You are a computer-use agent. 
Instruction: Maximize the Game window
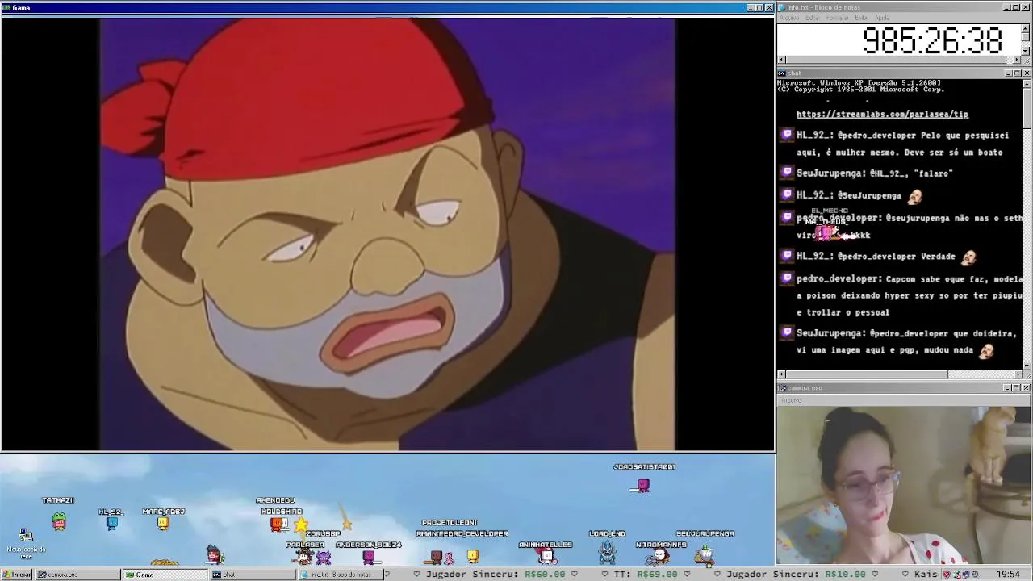(759, 7)
